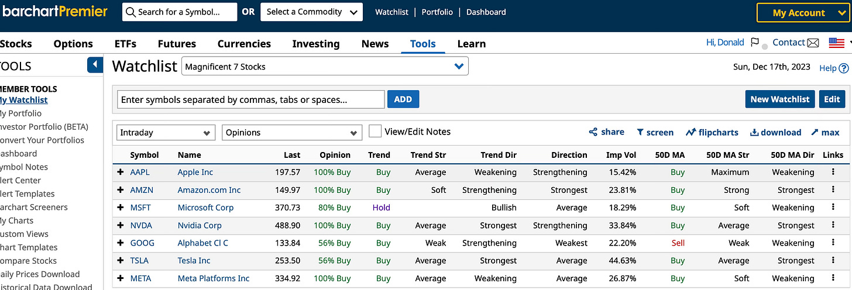Click the flag icon beside Hi, Donald
Image resolution: width=852 pixels, height=290 pixels.
coord(755,43)
